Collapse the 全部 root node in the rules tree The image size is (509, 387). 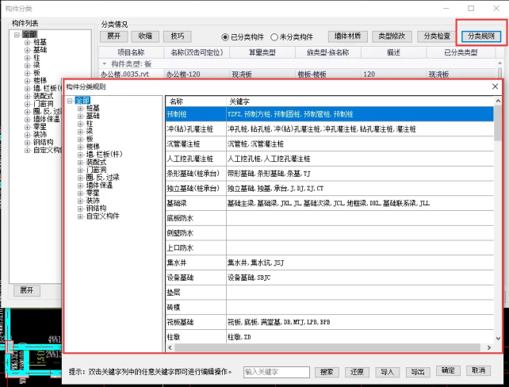(x=71, y=100)
